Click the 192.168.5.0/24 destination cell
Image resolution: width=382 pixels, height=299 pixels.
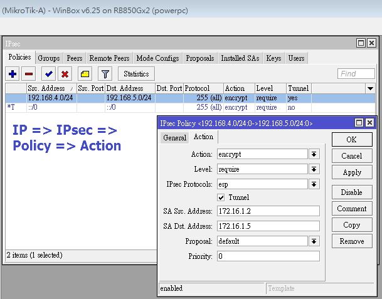click(130, 98)
